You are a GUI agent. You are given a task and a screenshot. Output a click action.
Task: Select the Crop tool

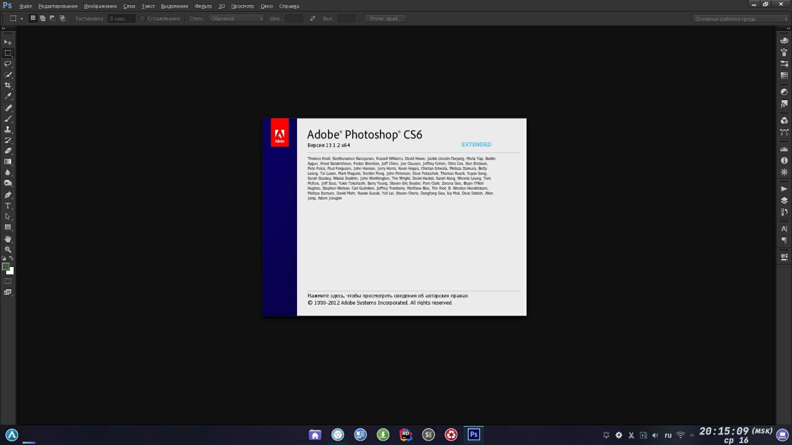pyautogui.click(x=8, y=85)
